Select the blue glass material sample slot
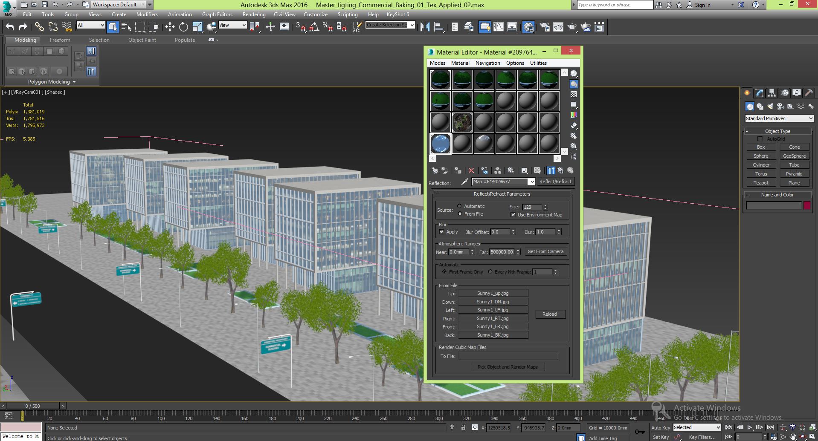This screenshot has height=441, width=818. [x=441, y=144]
